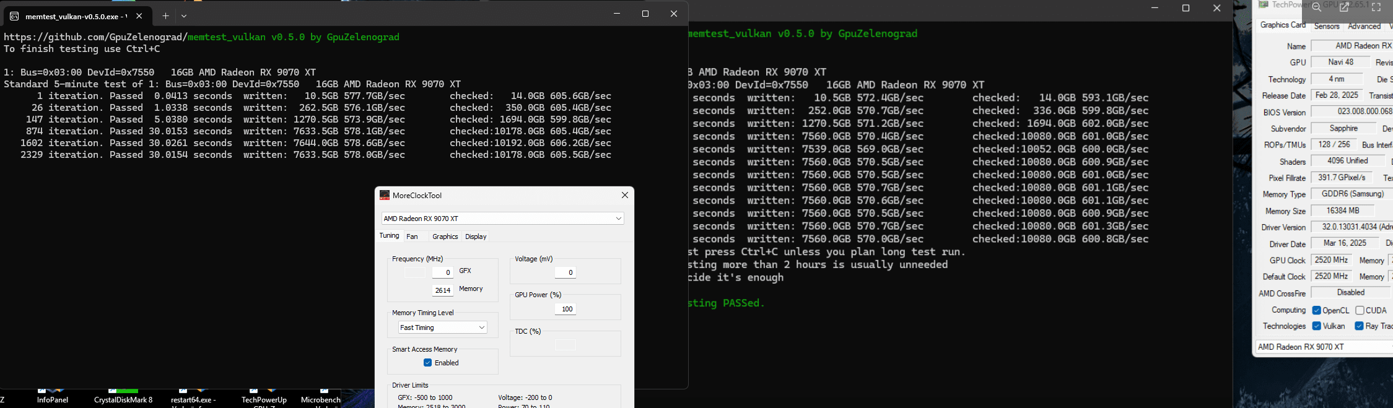1393x408 pixels.
Task: Open the AMD Radeon RX 9070 XT GPU dropdown in MoreClockTool
Action: point(502,219)
